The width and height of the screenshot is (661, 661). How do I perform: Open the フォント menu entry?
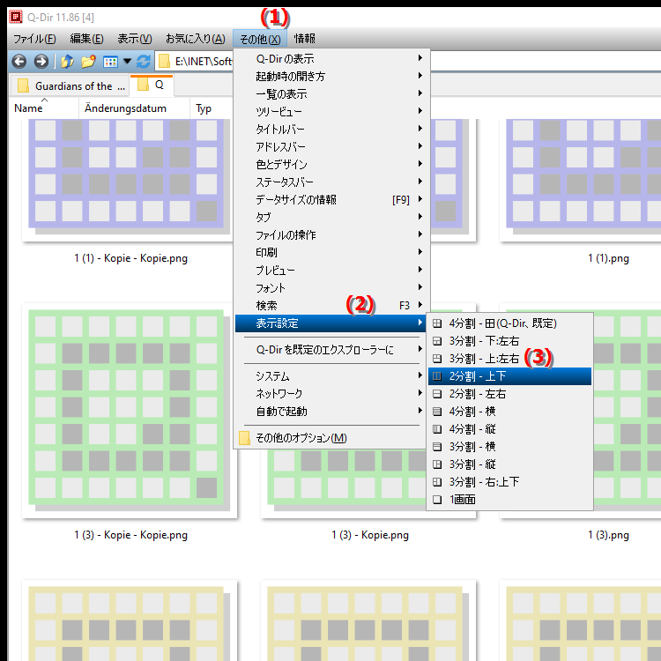click(332, 288)
